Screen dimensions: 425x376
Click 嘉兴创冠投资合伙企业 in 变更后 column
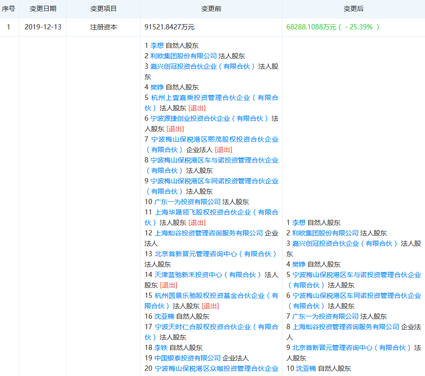click(345, 243)
